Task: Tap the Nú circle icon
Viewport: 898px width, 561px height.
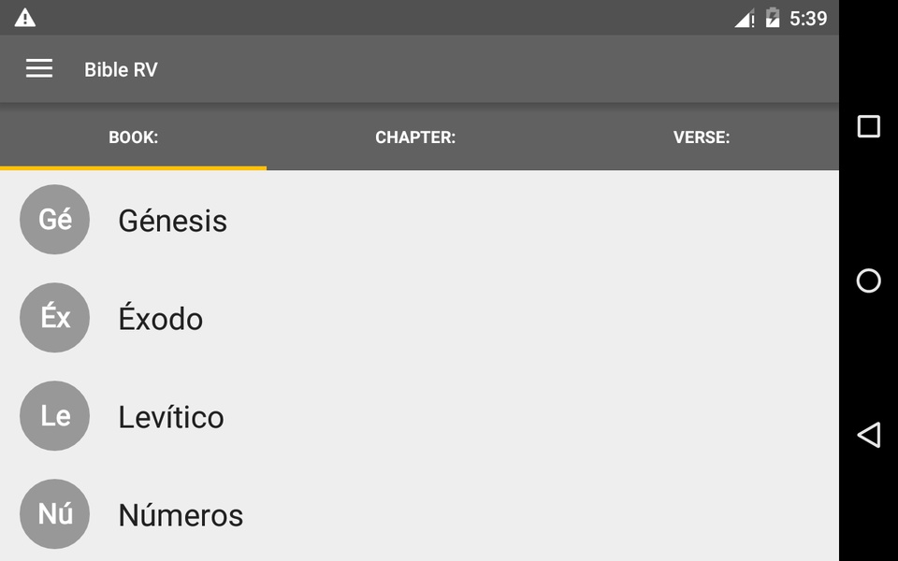Action: pyautogui.click(x=54, y=514)
